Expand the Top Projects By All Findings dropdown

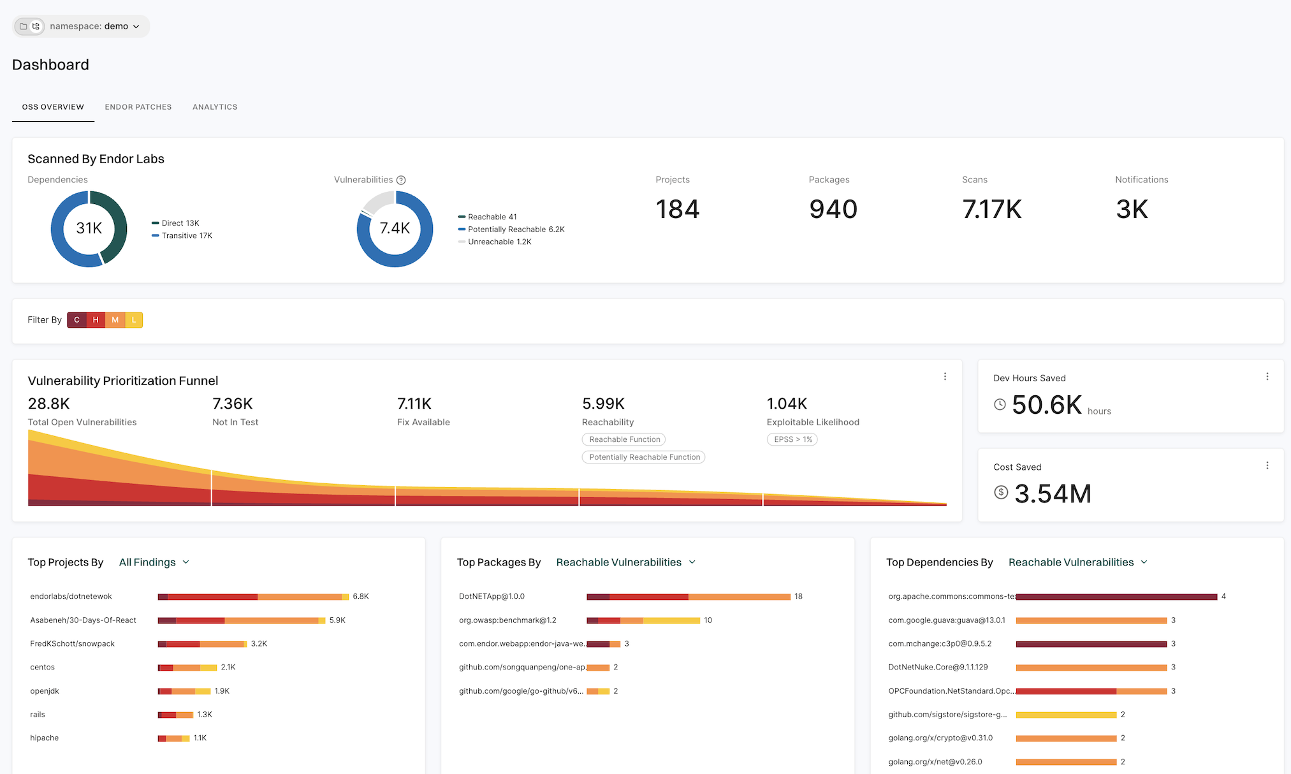click(x=154, y=562)
